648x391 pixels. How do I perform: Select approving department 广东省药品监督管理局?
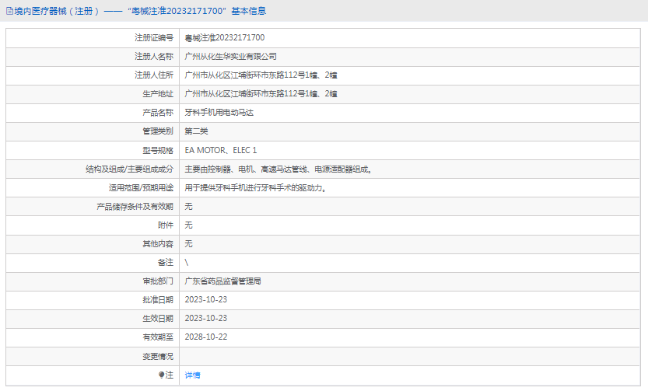[222, 281]
